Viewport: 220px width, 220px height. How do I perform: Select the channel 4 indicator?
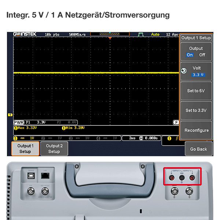(107, 138)
